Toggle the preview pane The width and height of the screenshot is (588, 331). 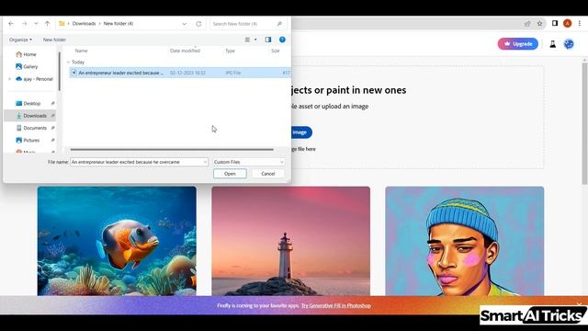pos(267,40)
